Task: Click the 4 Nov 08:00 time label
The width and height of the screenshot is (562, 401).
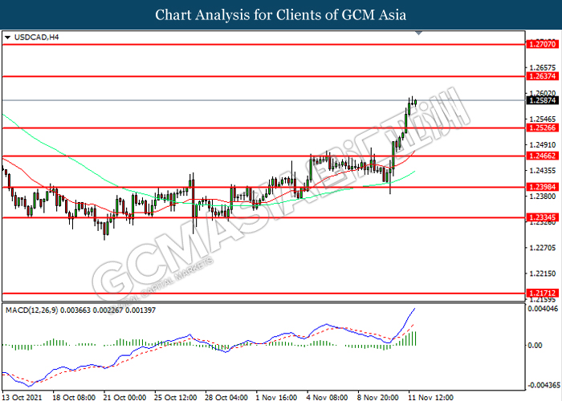Action: point(328,397)
